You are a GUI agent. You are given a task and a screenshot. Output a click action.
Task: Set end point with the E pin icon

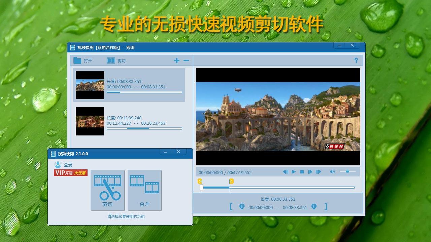[x=314, y=207]
